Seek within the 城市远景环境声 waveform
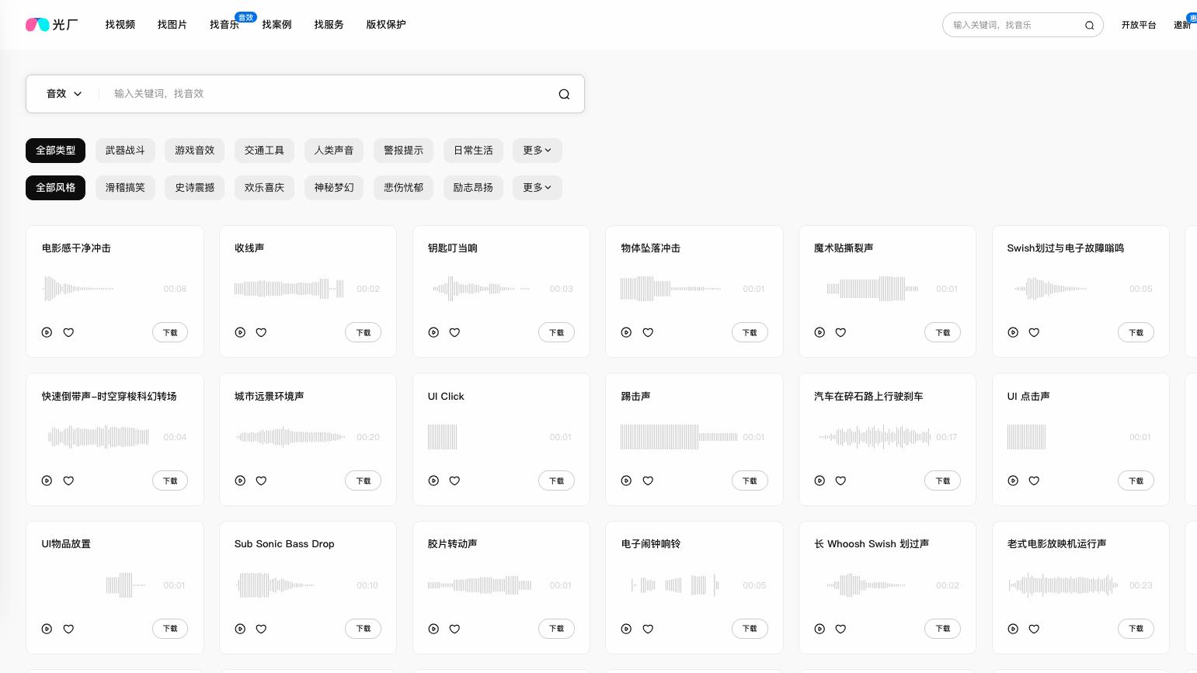This screenshot has width=1197, height=673. click(291, 437)
